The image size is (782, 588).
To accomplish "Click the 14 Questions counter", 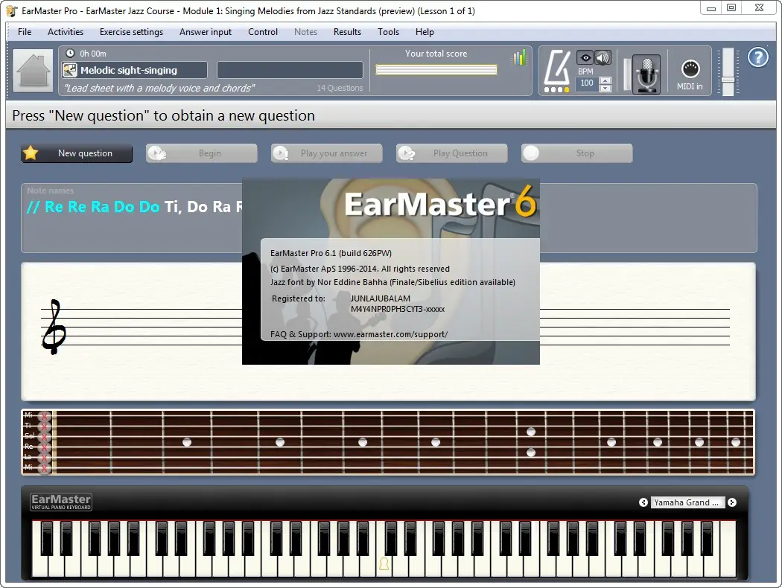I will [340, 88].
